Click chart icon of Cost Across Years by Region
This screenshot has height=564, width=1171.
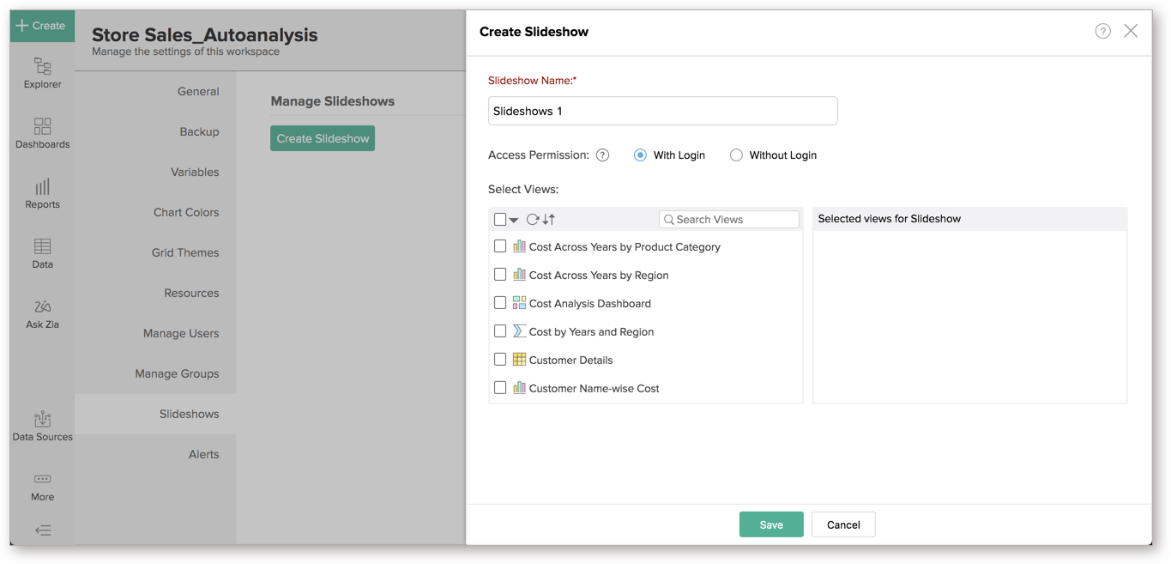[x=519, y=275]
